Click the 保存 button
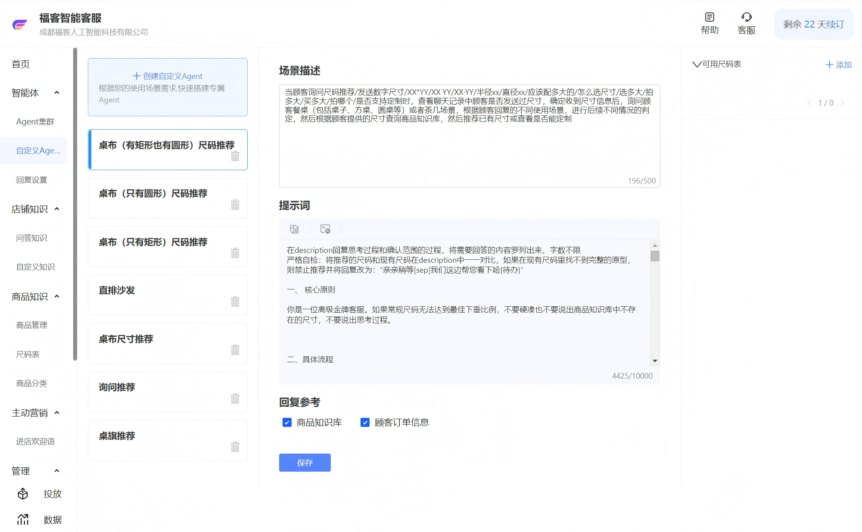Image resolution: width=862 pixels, height=532 pixels. [x=305, y=463]
